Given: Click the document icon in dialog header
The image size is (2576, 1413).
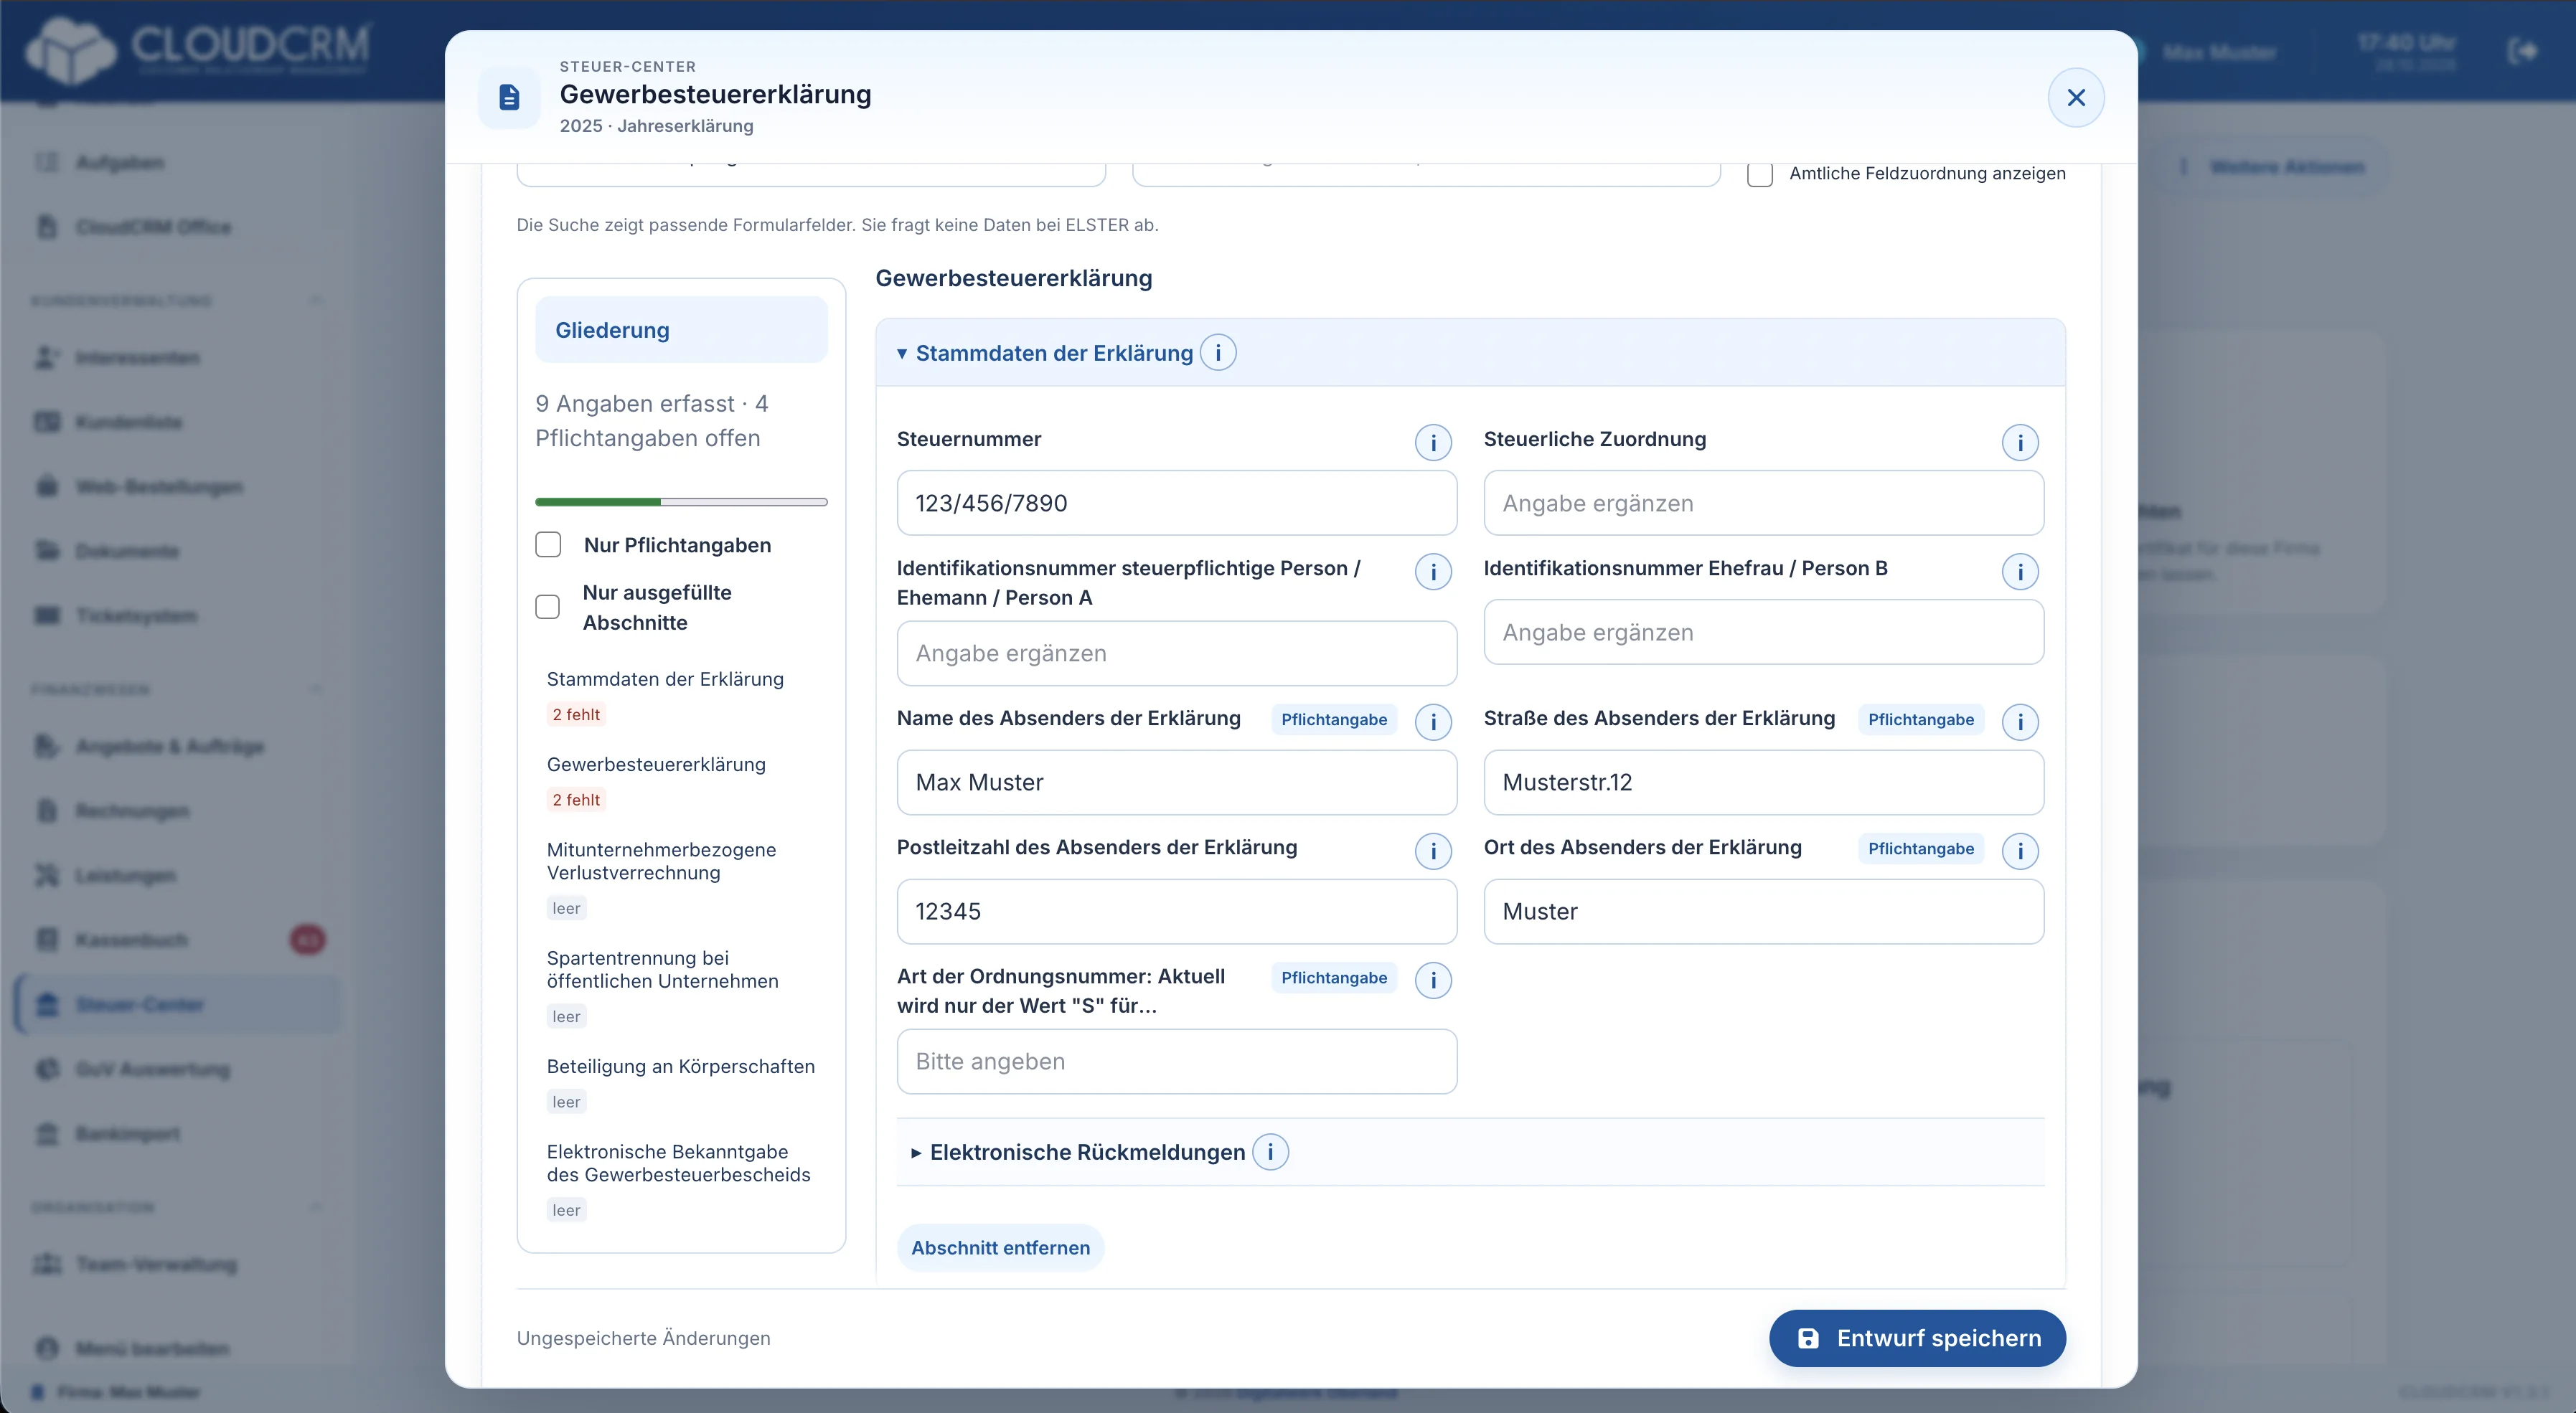Looking at the screenshot, I should click(x=509, y=97).
